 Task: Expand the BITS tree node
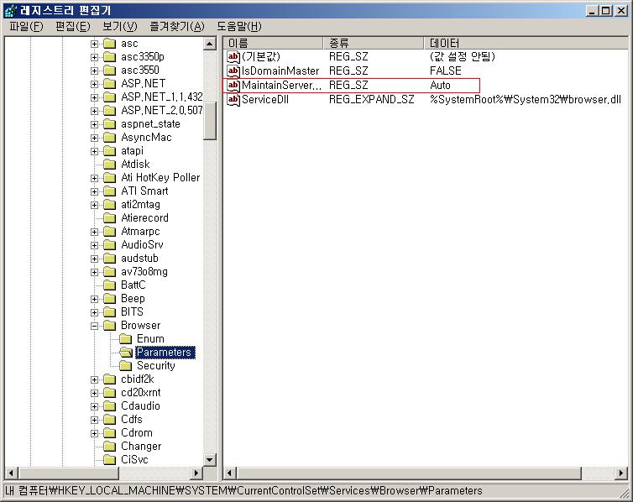point(94,312)
